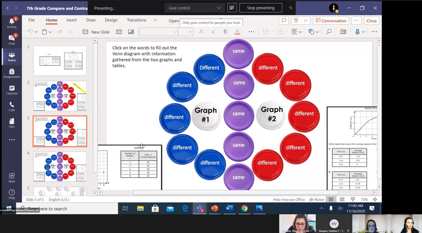Switch to the Draw tab
The image size is (422, 233).
[91, 20]
